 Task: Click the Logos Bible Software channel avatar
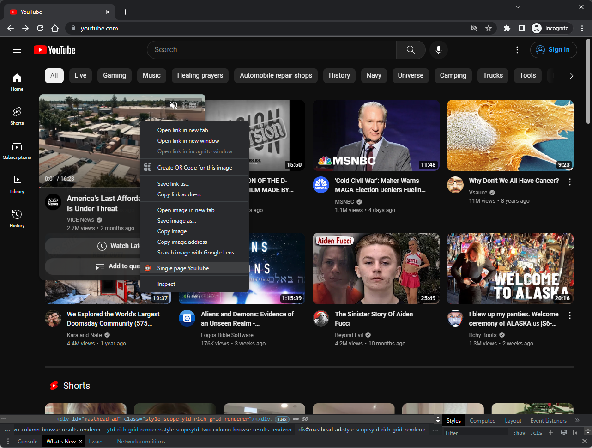click(x=187, y=318)
